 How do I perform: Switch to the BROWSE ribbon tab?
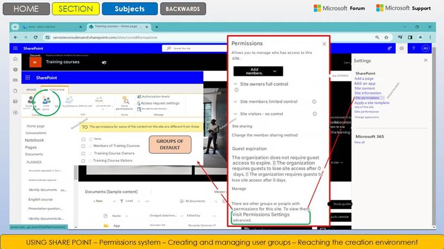31,89
